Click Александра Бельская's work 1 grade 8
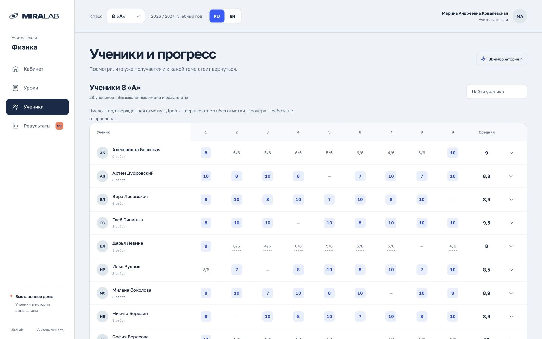The height and width of the screenshot is (339, 542). pos(206,153)
